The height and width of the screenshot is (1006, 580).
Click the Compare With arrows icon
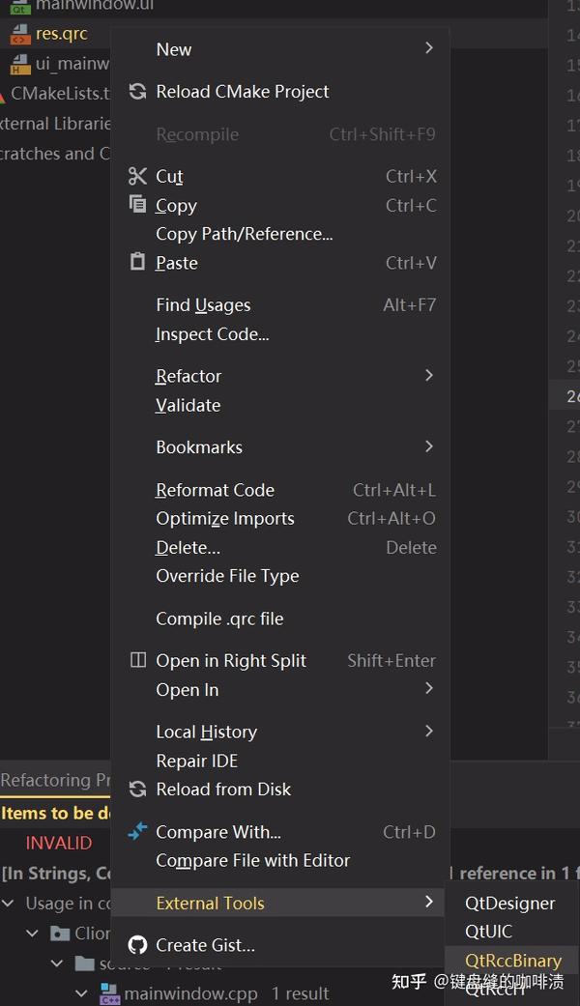137,832
